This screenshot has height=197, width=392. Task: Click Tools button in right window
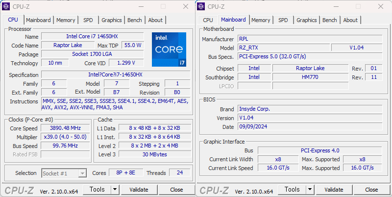(292, 190)
